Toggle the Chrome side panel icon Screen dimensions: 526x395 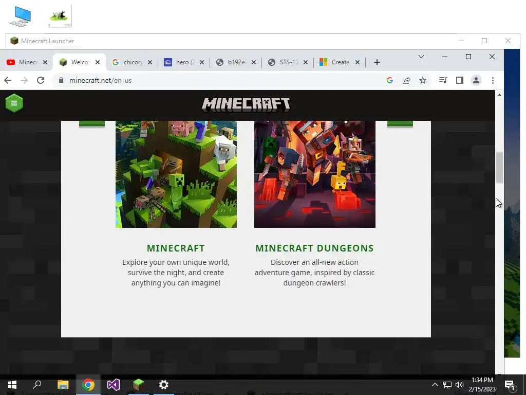coord(460,80)
